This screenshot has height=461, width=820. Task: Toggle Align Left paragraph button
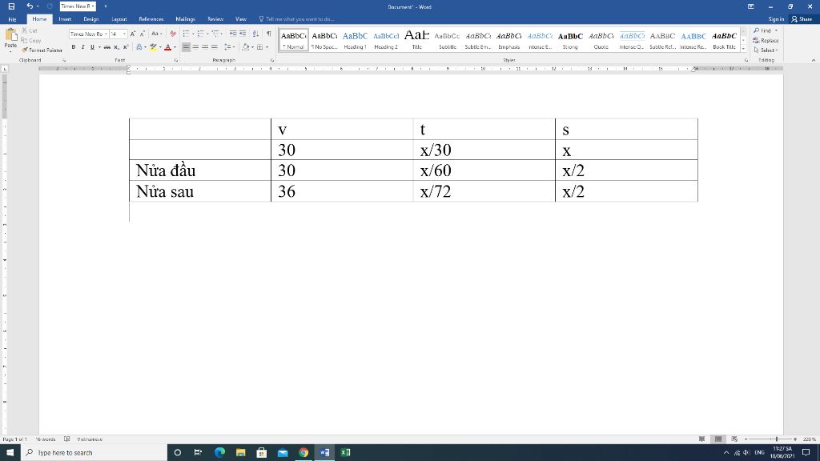186,47
